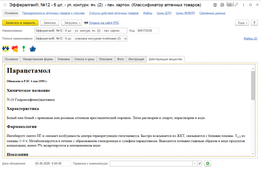
Task: Click the Дата обновления field
Action: (x=53, y=163)
